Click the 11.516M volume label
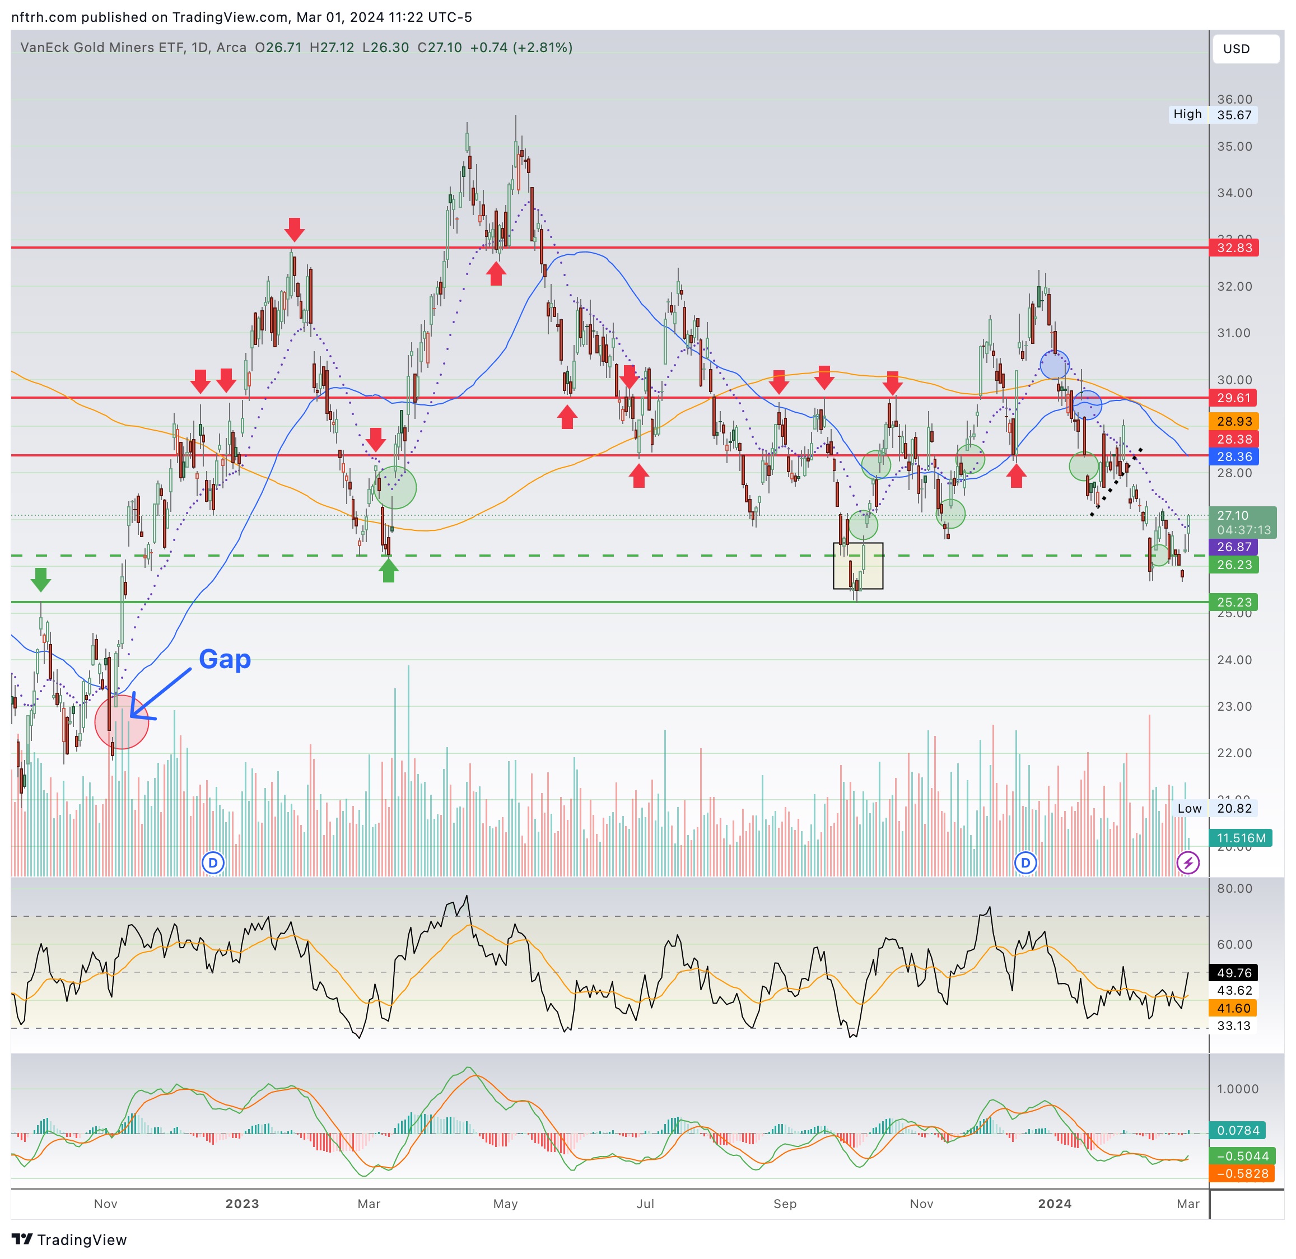1296x1259 pixels. 1241,838
